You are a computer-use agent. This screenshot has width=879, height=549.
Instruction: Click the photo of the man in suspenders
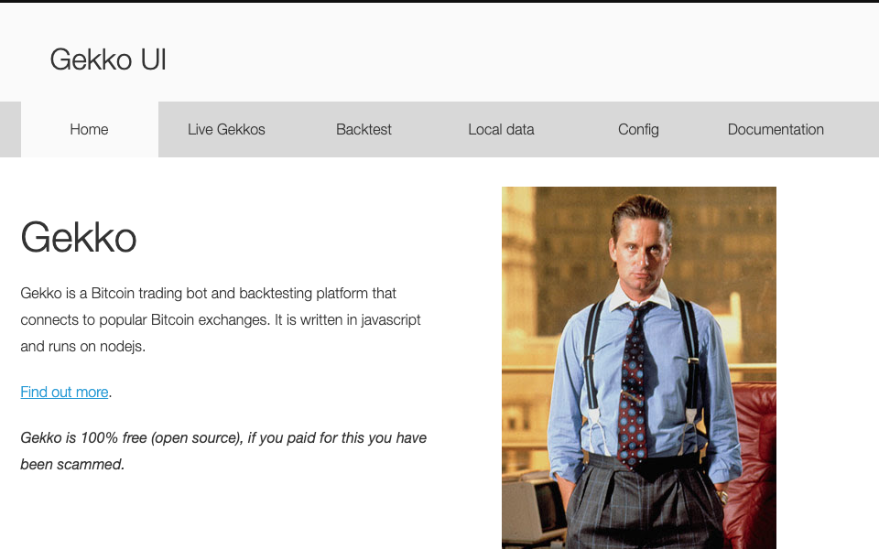[x=639, y=368]
